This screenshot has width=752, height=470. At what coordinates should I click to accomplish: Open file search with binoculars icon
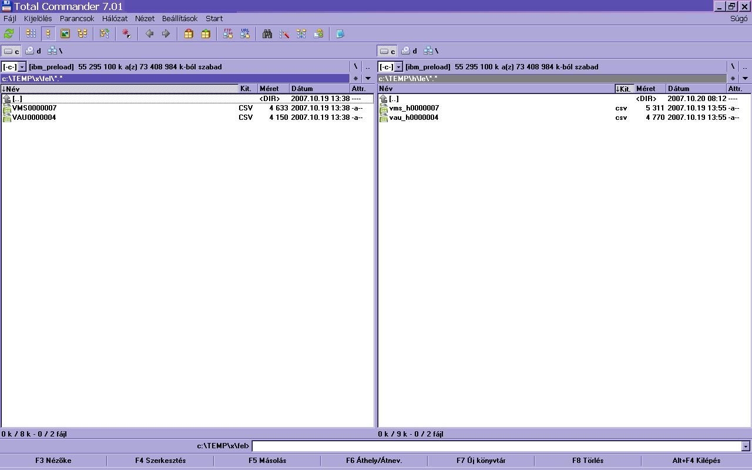click(x=267, y=34)
